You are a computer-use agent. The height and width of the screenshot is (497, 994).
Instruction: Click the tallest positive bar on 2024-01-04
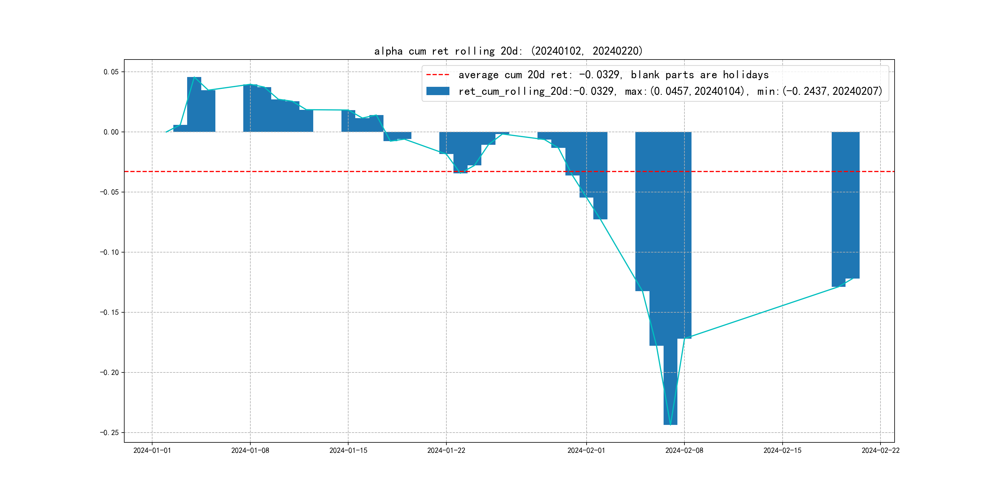tap(194, 104)
